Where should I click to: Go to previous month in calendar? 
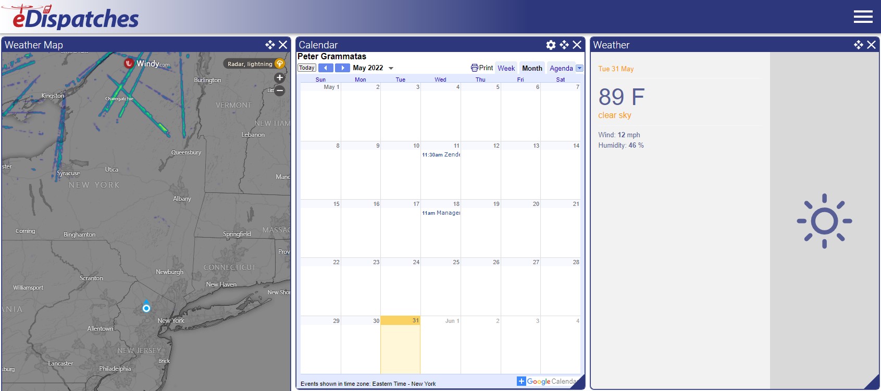point(326,68)
